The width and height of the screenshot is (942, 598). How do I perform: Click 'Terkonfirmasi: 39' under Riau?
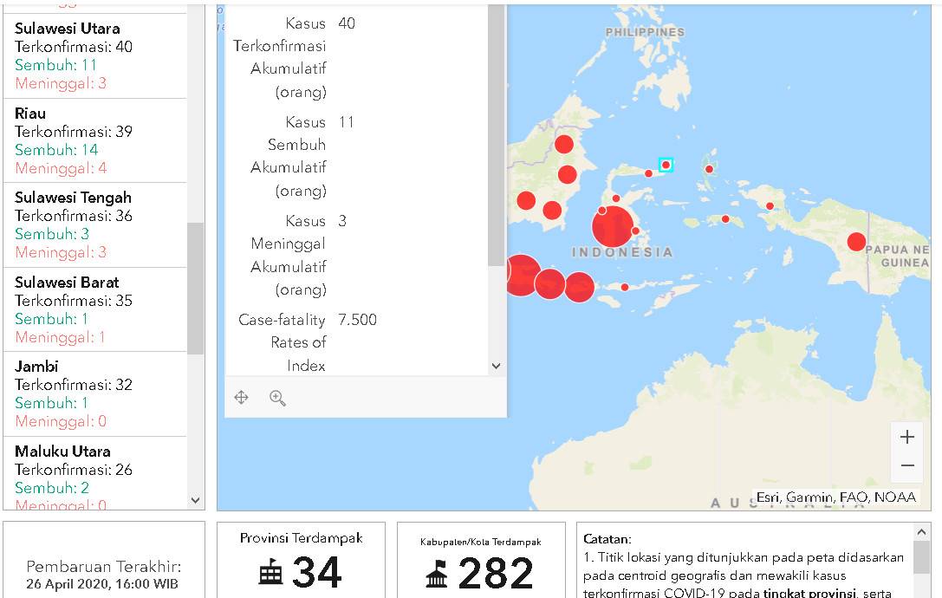(x=74, y=132)
